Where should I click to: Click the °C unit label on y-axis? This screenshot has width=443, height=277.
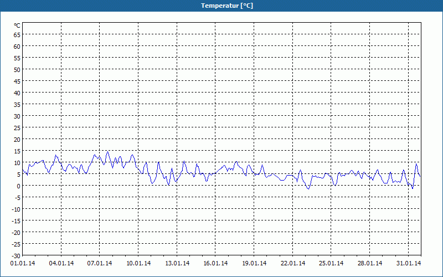point(17,25)
